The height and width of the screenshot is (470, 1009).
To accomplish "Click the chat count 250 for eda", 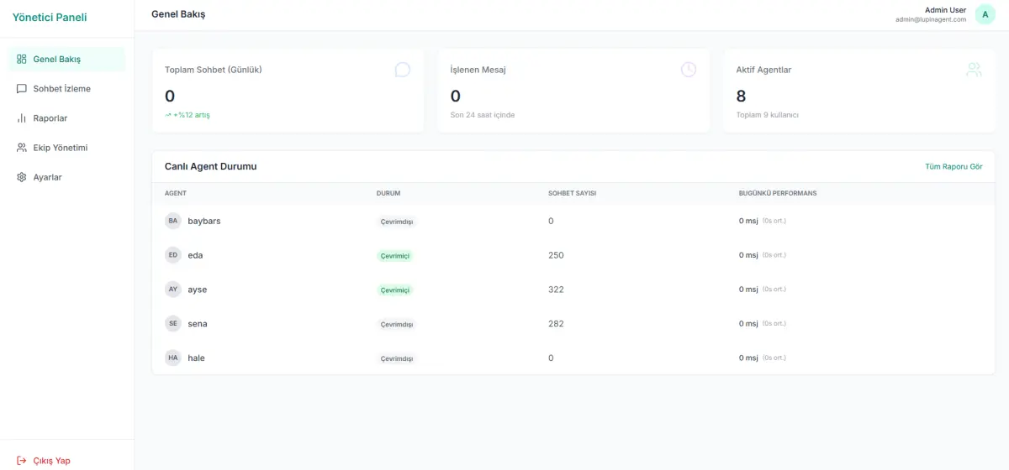I will pyautogui.click(x=556, y=255).
